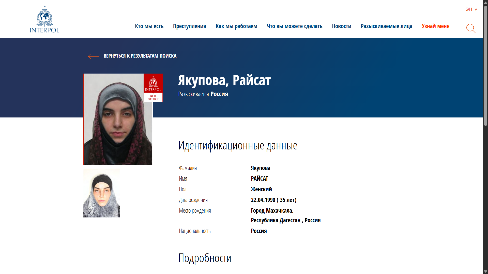Click the Red Notice badge
The height and width of the screenshot is (274, 488).
click(x=153, y=88)
